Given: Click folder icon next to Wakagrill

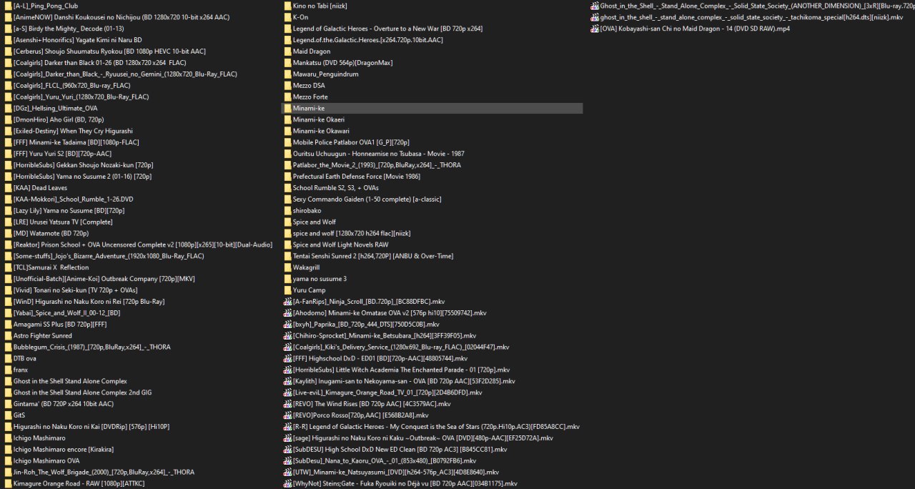Looking at the screenshot, I should (287, 267).
